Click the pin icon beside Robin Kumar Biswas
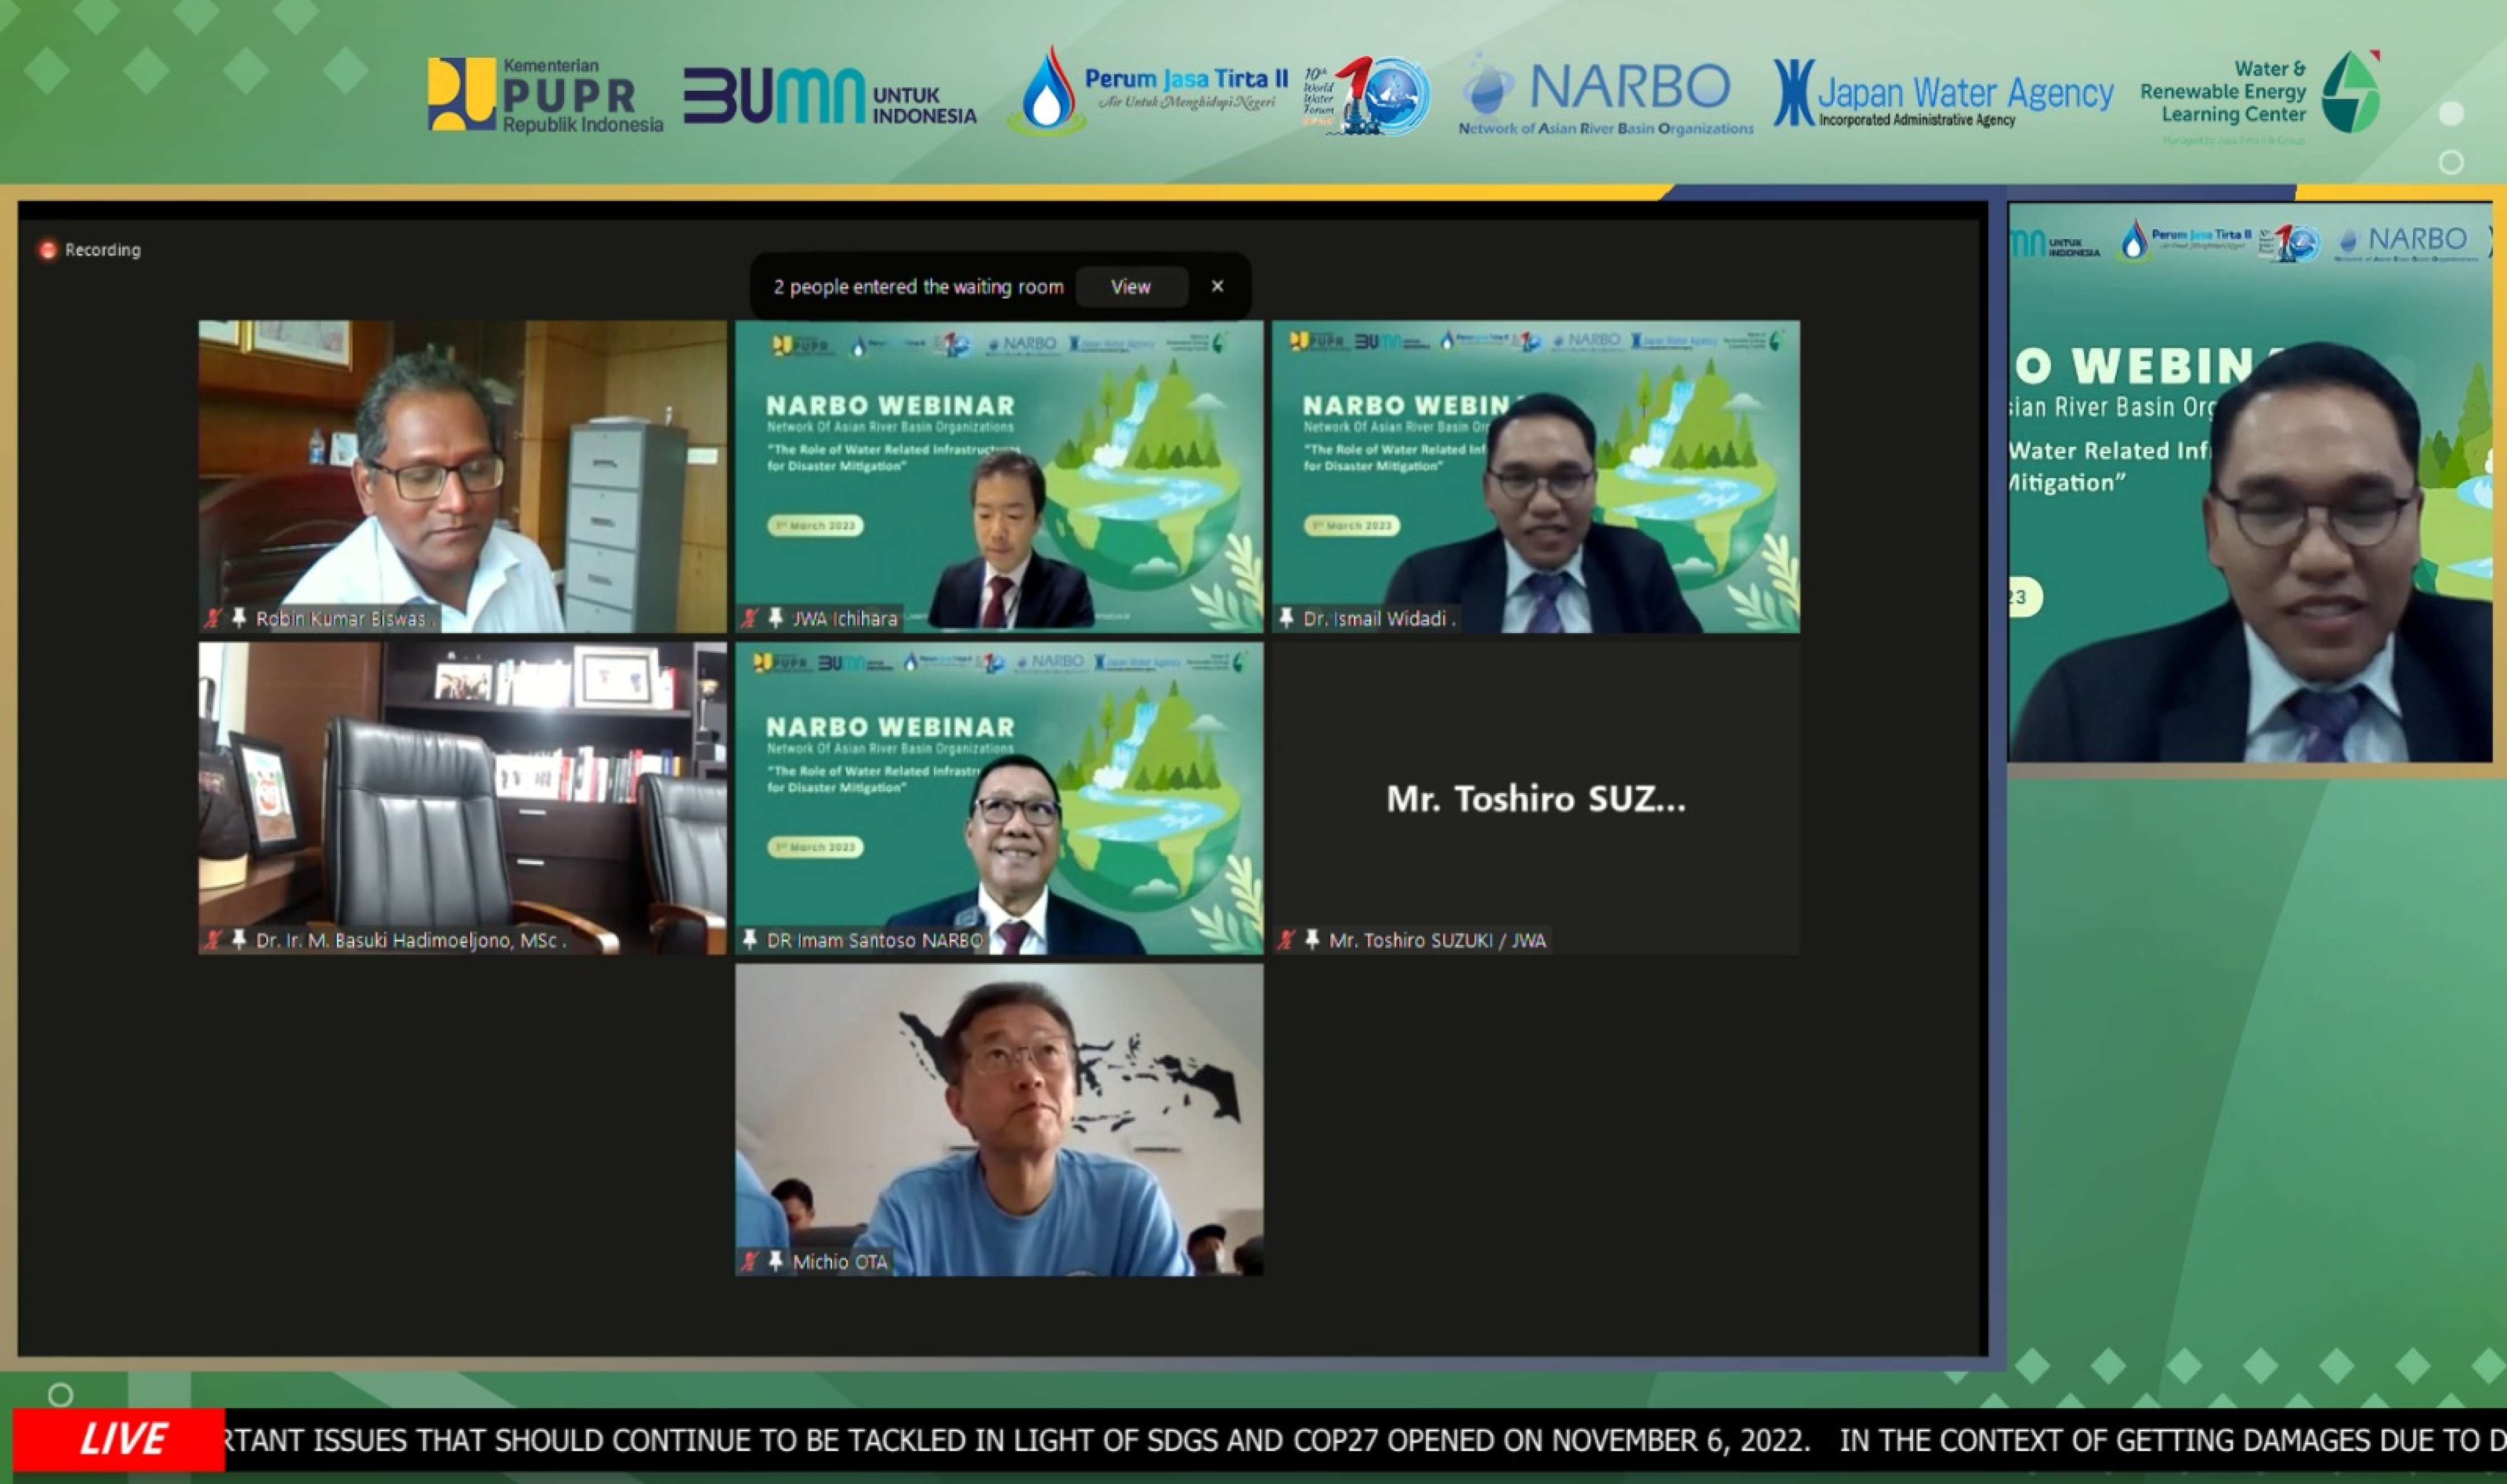The width and height of the screenshot is (2507, 1484). pyautogui.click(x=239, y=618)
